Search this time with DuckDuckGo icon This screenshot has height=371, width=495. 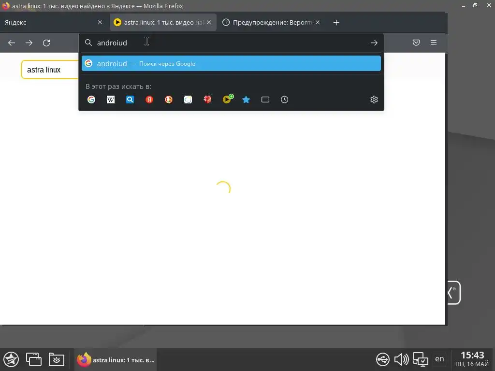coord(169,100)
